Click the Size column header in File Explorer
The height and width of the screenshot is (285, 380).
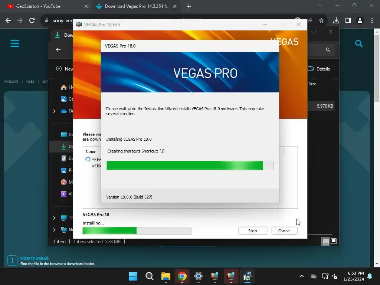coord(312,84)
